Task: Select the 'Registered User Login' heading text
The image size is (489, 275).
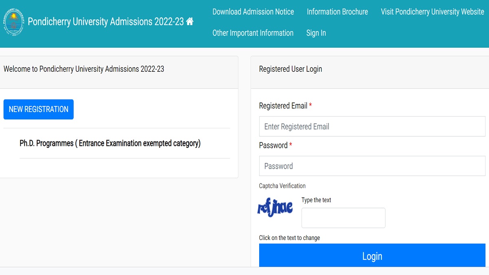Action: (x=291, y=69)
